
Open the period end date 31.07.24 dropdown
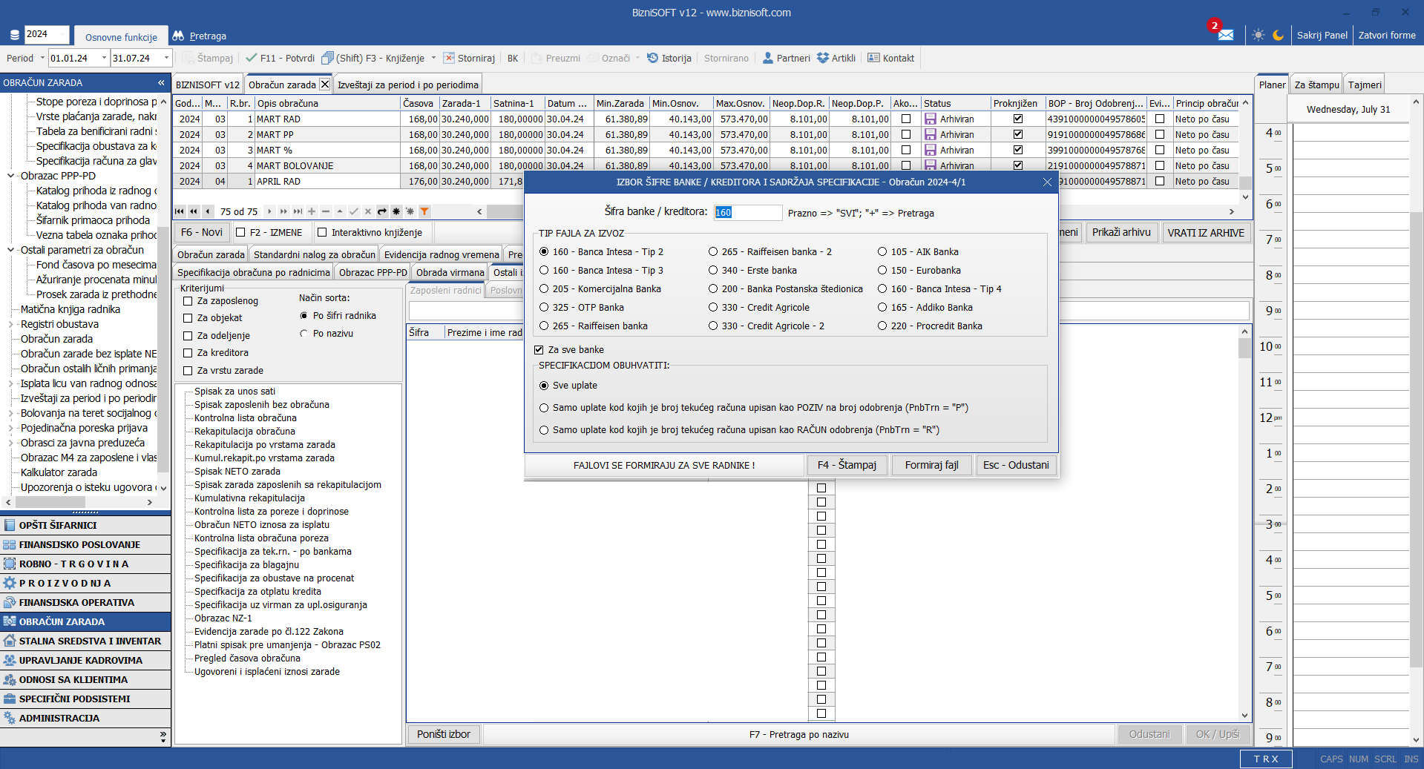166,58
